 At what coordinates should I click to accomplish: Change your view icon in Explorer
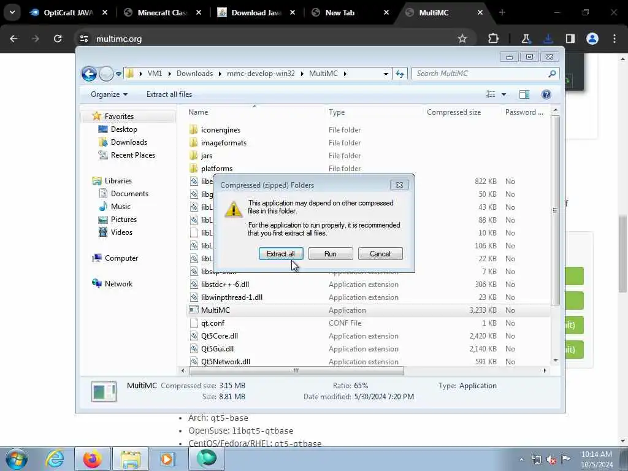(491, 94)
